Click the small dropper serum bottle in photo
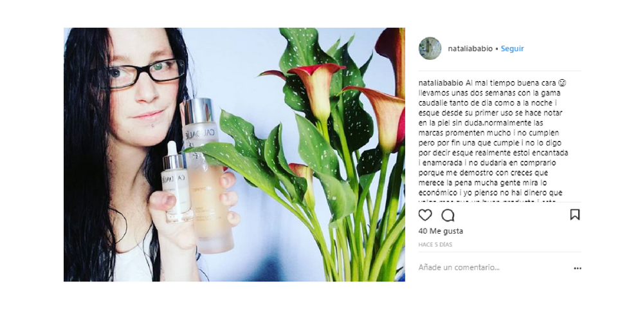The width and height of the screenshot is (629, 309). [176, 181]
